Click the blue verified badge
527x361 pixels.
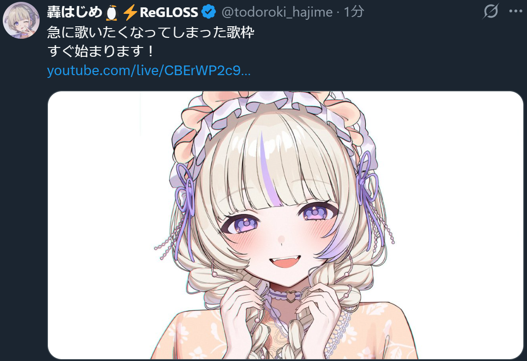click(208, 12)
